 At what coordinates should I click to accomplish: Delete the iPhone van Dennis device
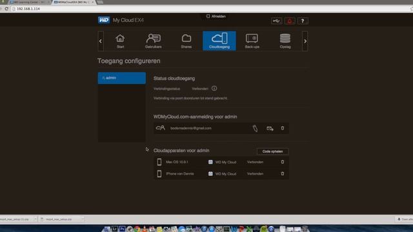coord(283,173)
